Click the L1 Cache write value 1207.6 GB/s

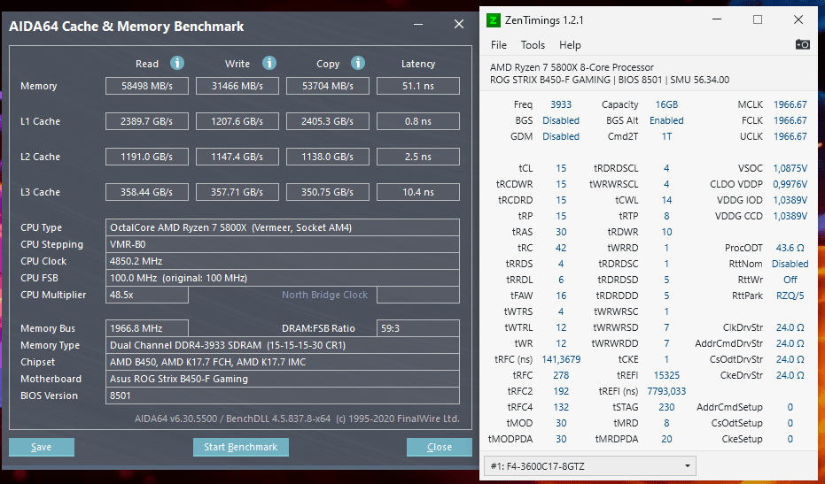click(x=237, y=121)
